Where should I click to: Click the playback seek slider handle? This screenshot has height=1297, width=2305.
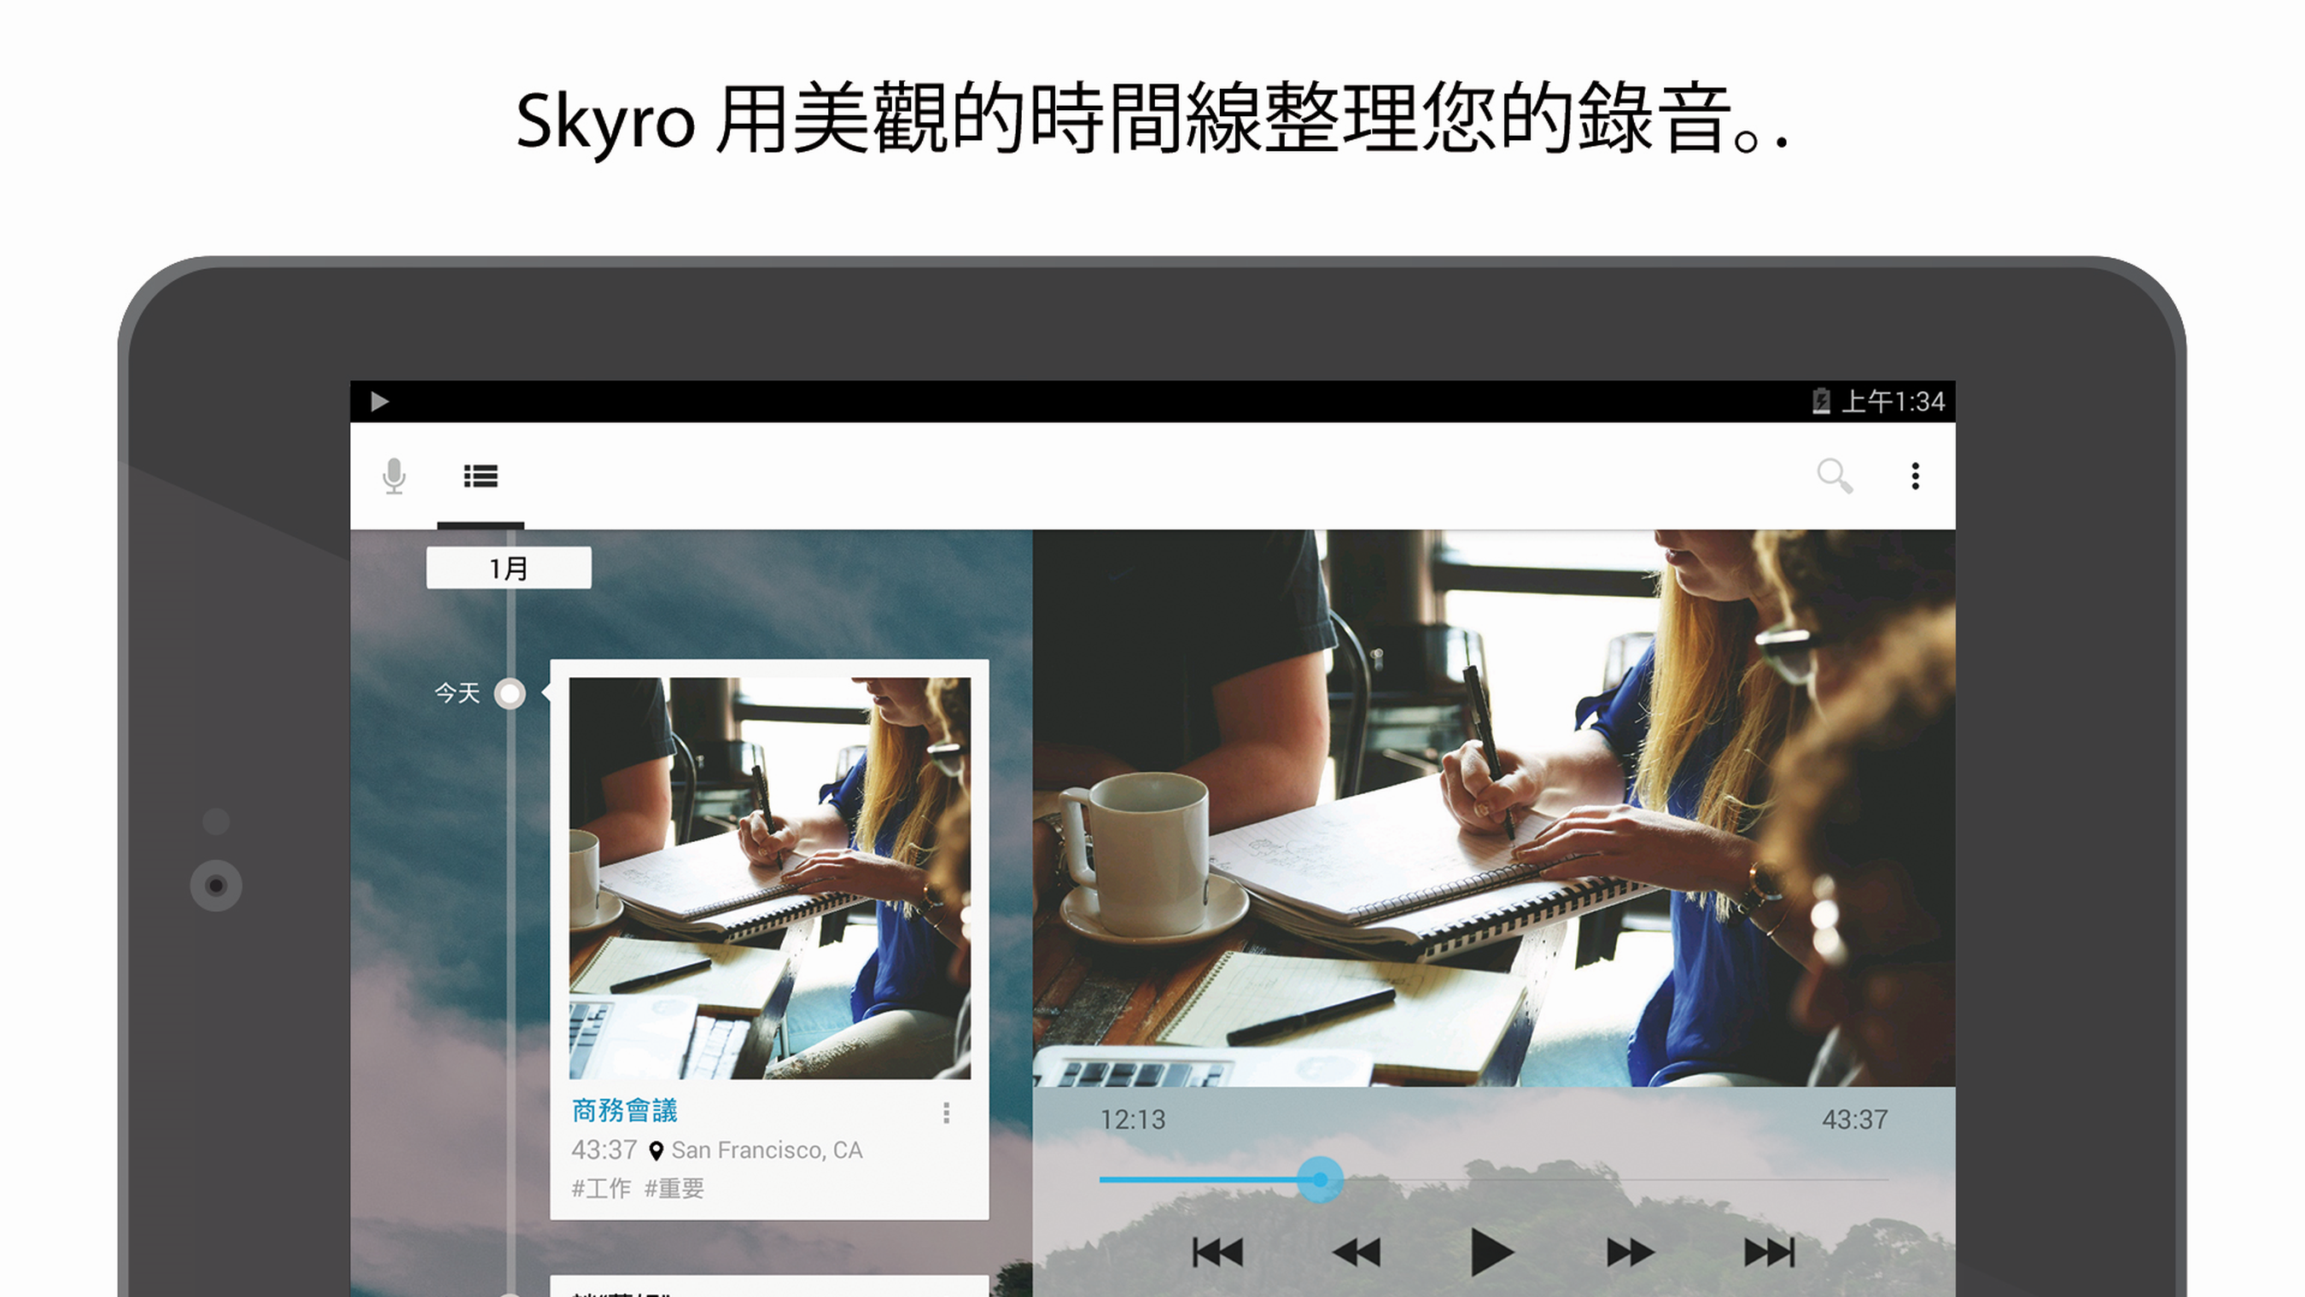coord(1320,1180)
